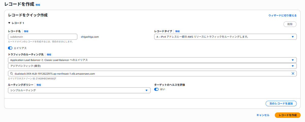Viewport: 305px width, 122px height.
Task: Toggle ターゲットのヘルスを評価 switch
Action: 156,89
